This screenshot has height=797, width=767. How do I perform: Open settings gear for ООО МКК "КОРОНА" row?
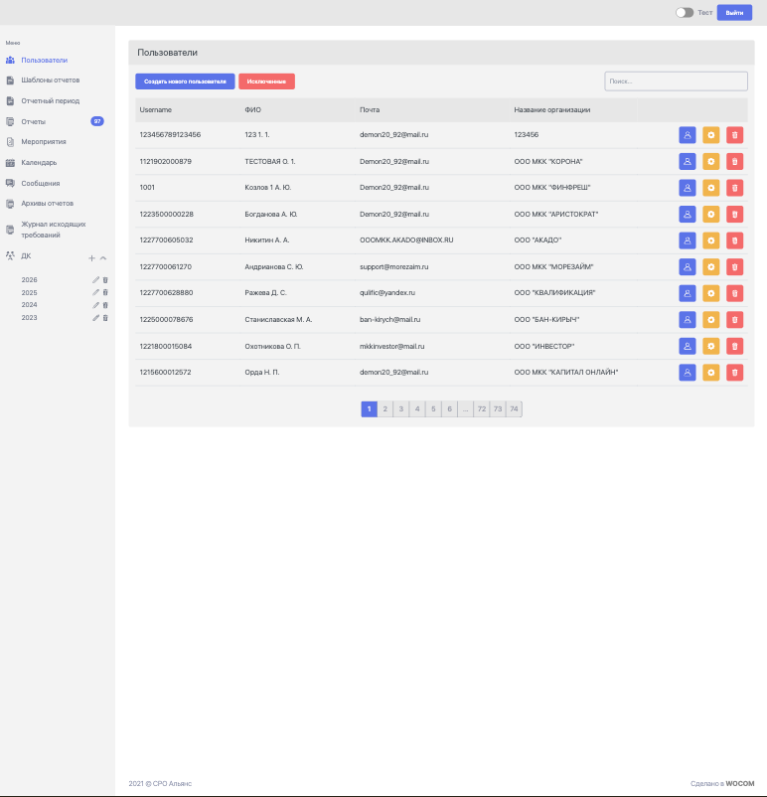pos(711,162)
